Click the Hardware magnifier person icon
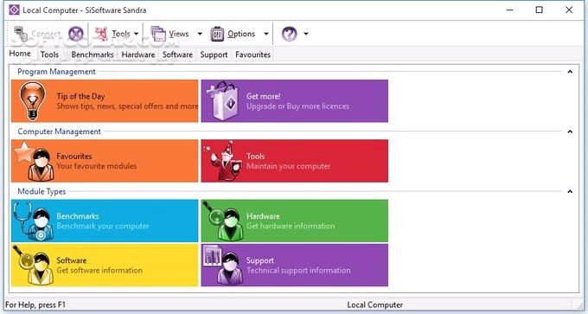Screen dimensions: 588x314 (223, 221)
